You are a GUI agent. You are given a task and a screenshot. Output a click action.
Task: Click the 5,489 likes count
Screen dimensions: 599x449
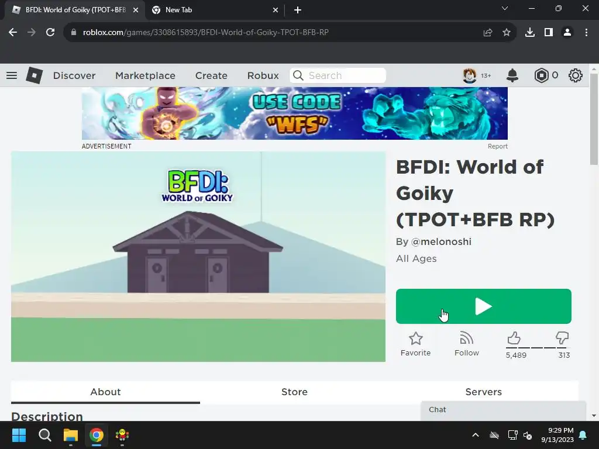pyautogui.click(x=516, y=355)
